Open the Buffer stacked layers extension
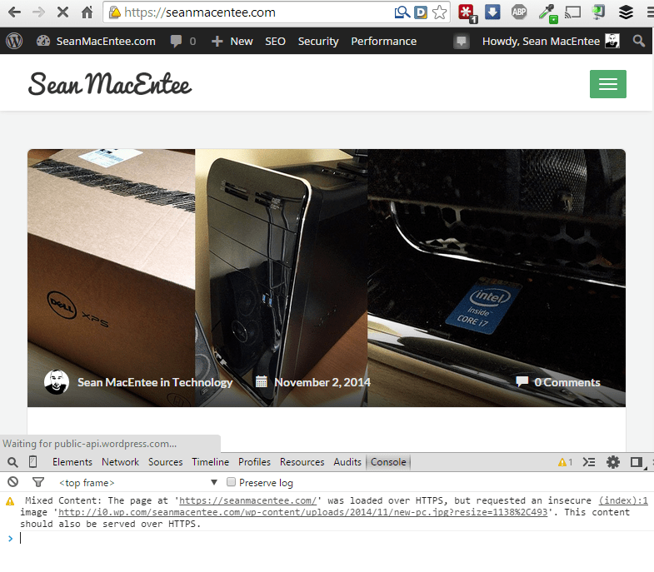The width and height of the screenshot is (654, 572). (626, 12)
